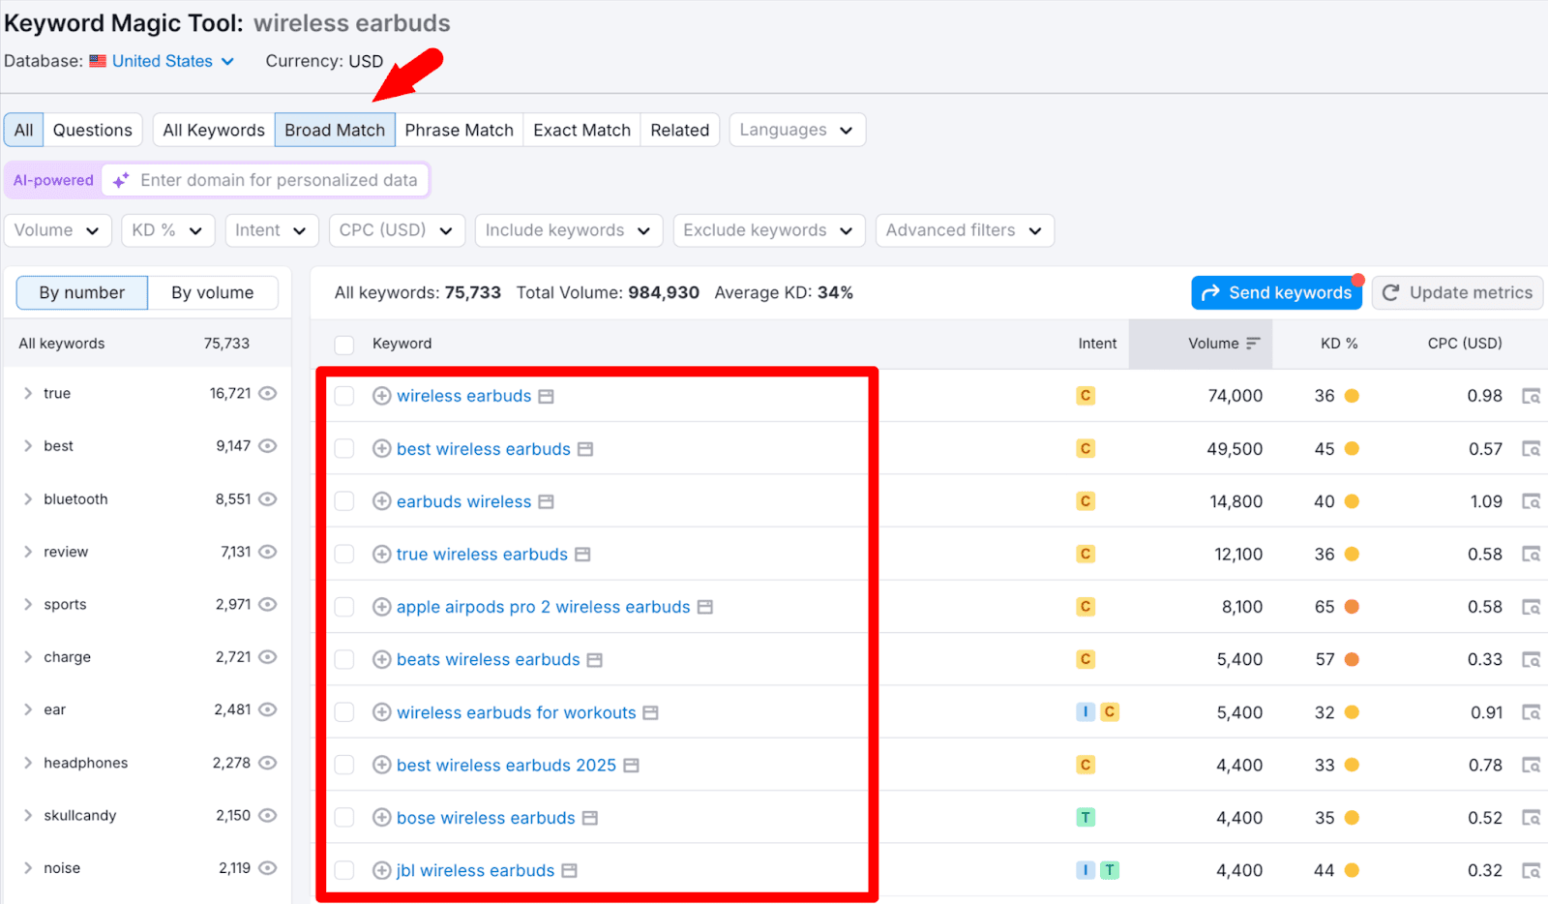Select checkbox for 'bose wireless earbuds'

343,818
